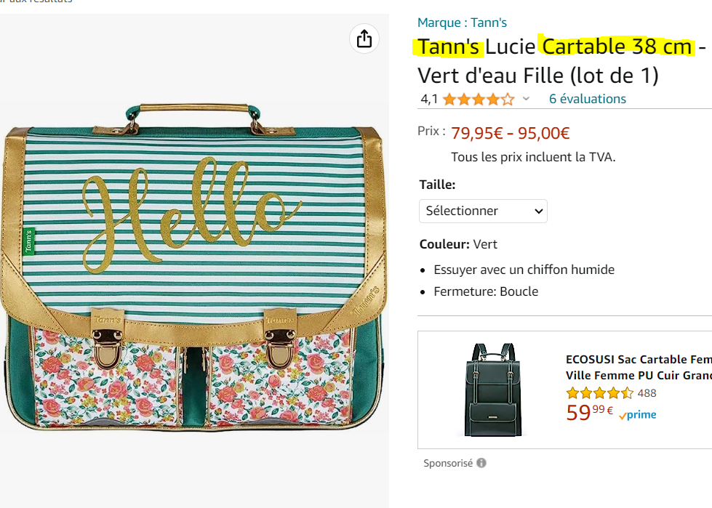Click the 4,1 rating number
Viewport: 712px width, 508px height.
(x=430, y=99)
